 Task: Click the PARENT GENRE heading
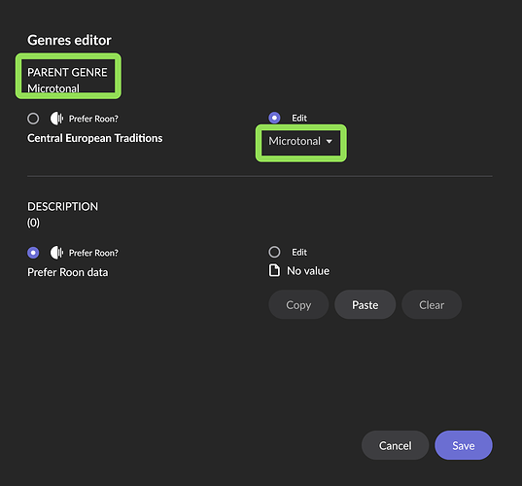click(67, 72)
